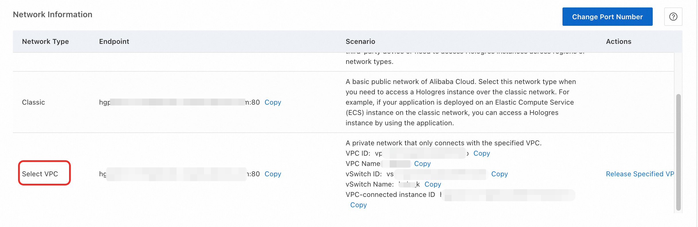Viewport: 698px width, 227px height.
Task: Click Release Specified VPC action link
Action: (640, 174)
